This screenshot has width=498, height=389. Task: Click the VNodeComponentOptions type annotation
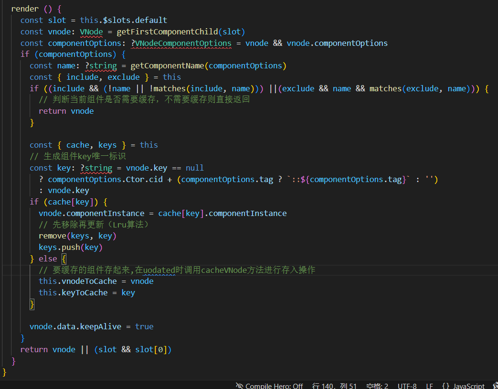(x=183, y=43)
